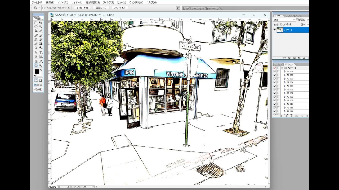This screenshot has height=190, width=339.
Task: Select the Healing Brush tool
Action: (36, 35)
